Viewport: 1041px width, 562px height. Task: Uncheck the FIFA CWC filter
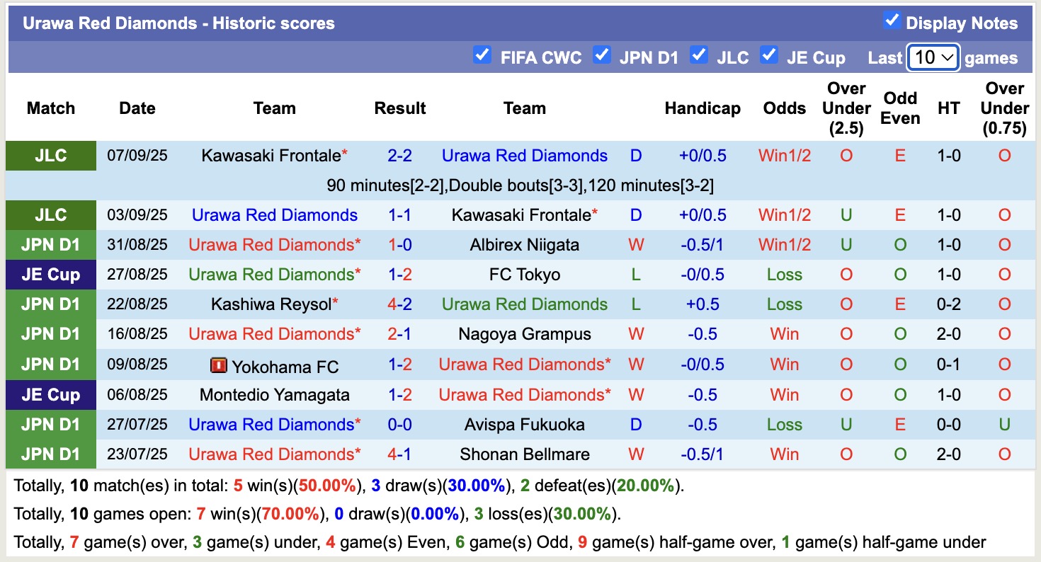[482, 54]
